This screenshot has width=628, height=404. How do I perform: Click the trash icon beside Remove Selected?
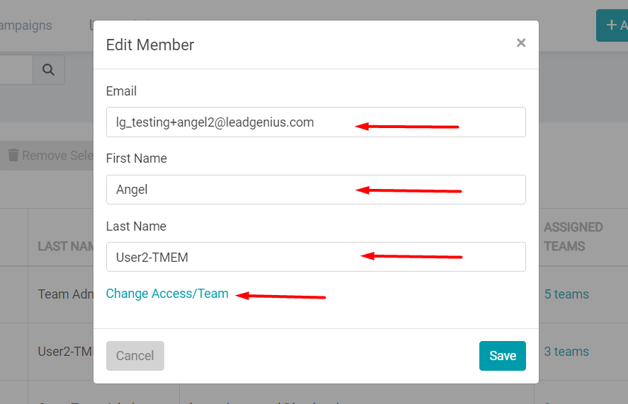13,155
